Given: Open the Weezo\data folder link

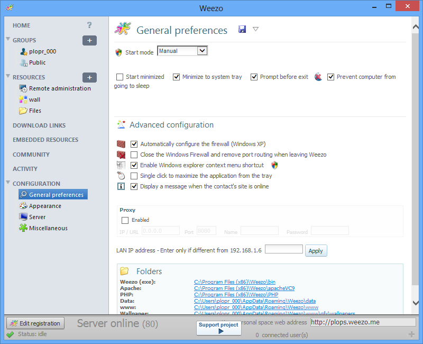Looking at the screenshot, I should point(255,301).
